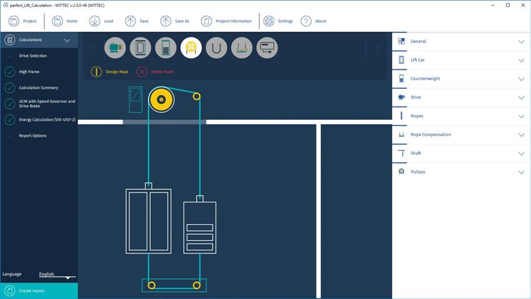Image resolution: width=531 pixels, height=299 pixels.
Task: Click the Create report document icon
Action: coord(10,291)
